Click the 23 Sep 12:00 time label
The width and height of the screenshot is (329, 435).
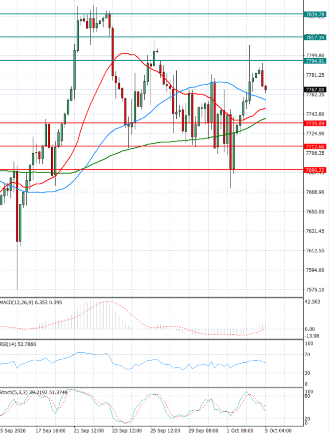coord(127,431)
